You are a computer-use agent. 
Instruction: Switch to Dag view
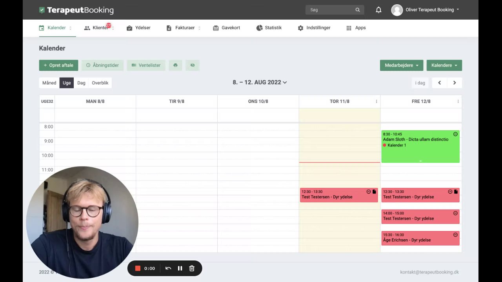pos(81,83)
